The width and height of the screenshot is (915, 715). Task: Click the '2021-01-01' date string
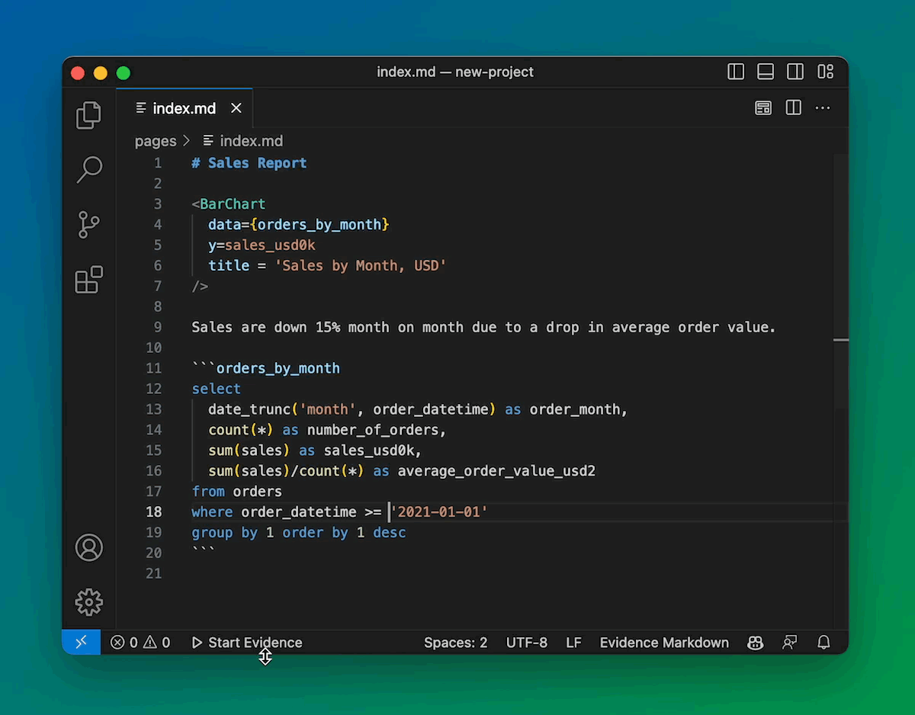coord(439,513)
